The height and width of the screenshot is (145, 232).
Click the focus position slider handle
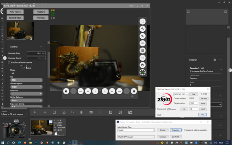[x=132, y=96]
